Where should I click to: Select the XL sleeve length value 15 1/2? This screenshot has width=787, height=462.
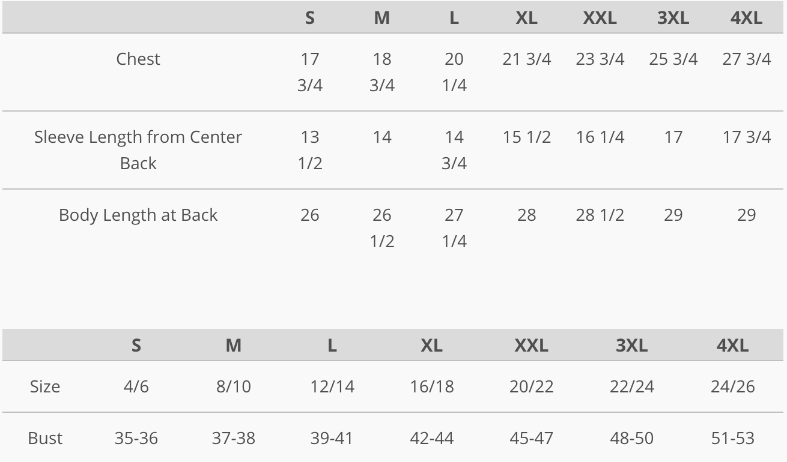tap(526, 137)
